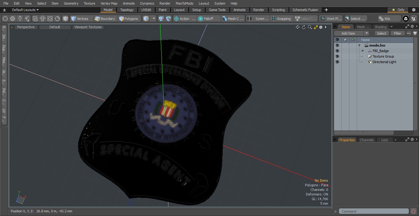419x216 pixels.
Task: Select the Directional Light item
Action: [384, 62]
